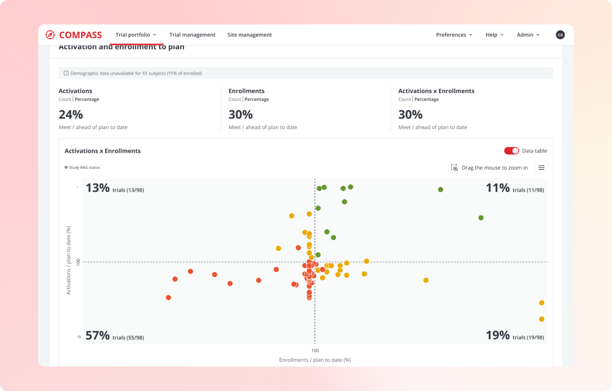This screenshot has height=391, width=612.
Task: Click the Activation and enrollment to plan heading
Action: click(121, 46)
